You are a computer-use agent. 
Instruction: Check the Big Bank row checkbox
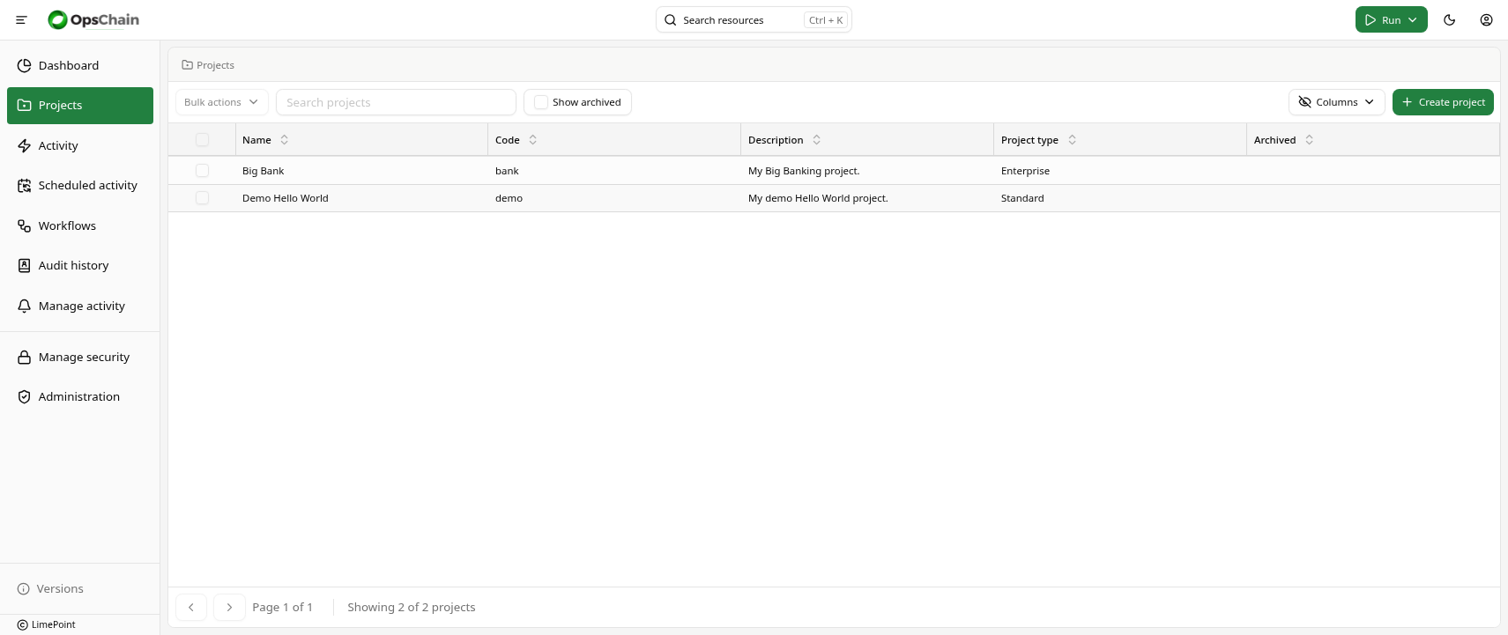(202, 170)
